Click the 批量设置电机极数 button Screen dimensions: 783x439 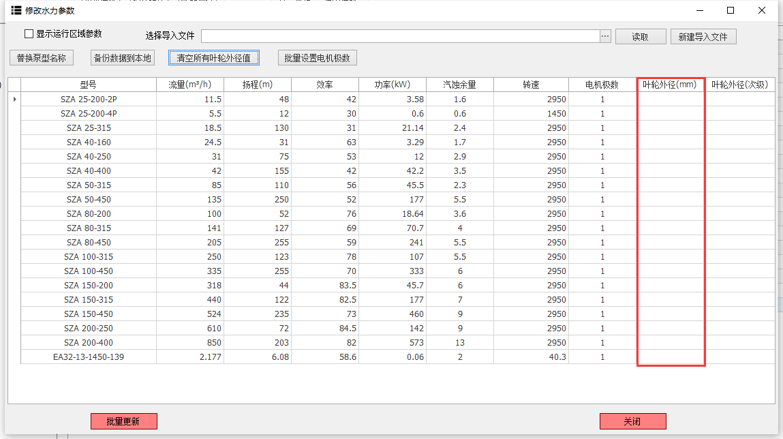click(x=317, y=58)
